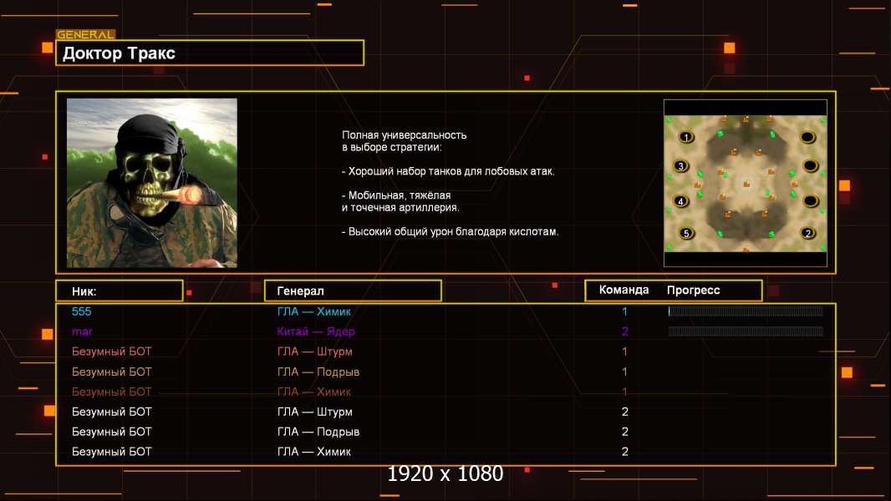891x501 pixels.
Task: Pick the empty start slot opposite marker 3
Action: click(x=810, y=165)
